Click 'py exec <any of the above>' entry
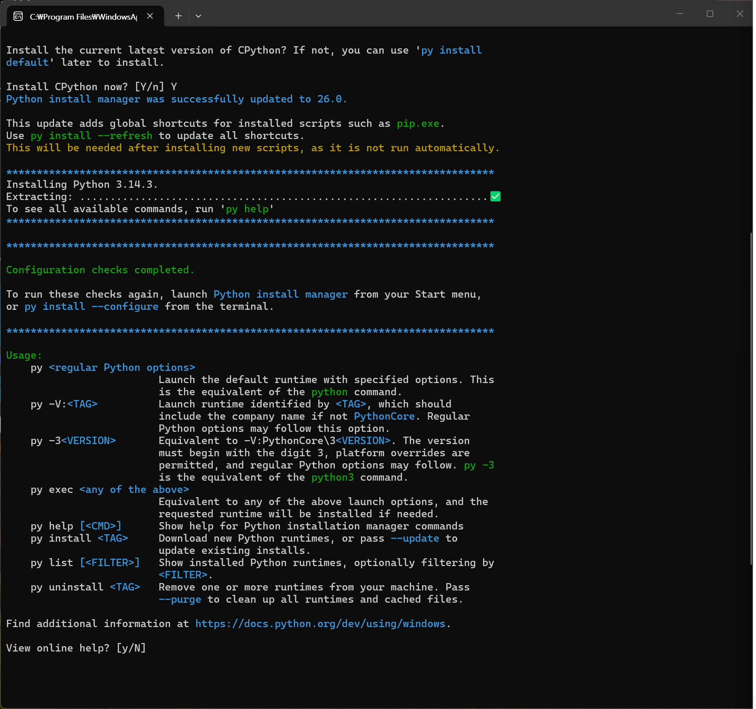Viewport: 756px width, 709px height. 110,489
